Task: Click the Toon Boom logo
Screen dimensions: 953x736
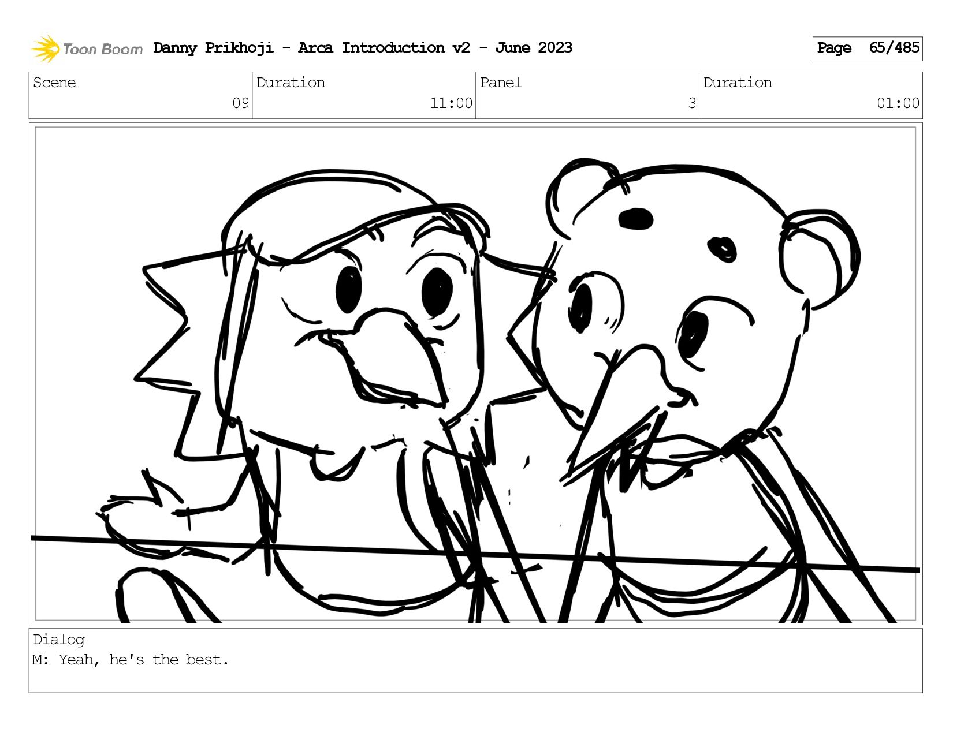Action: (87, 48)
